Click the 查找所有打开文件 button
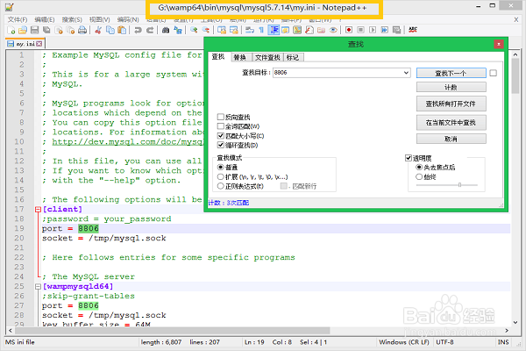Viewport: 526px width, 351px height. click(451, 104)
